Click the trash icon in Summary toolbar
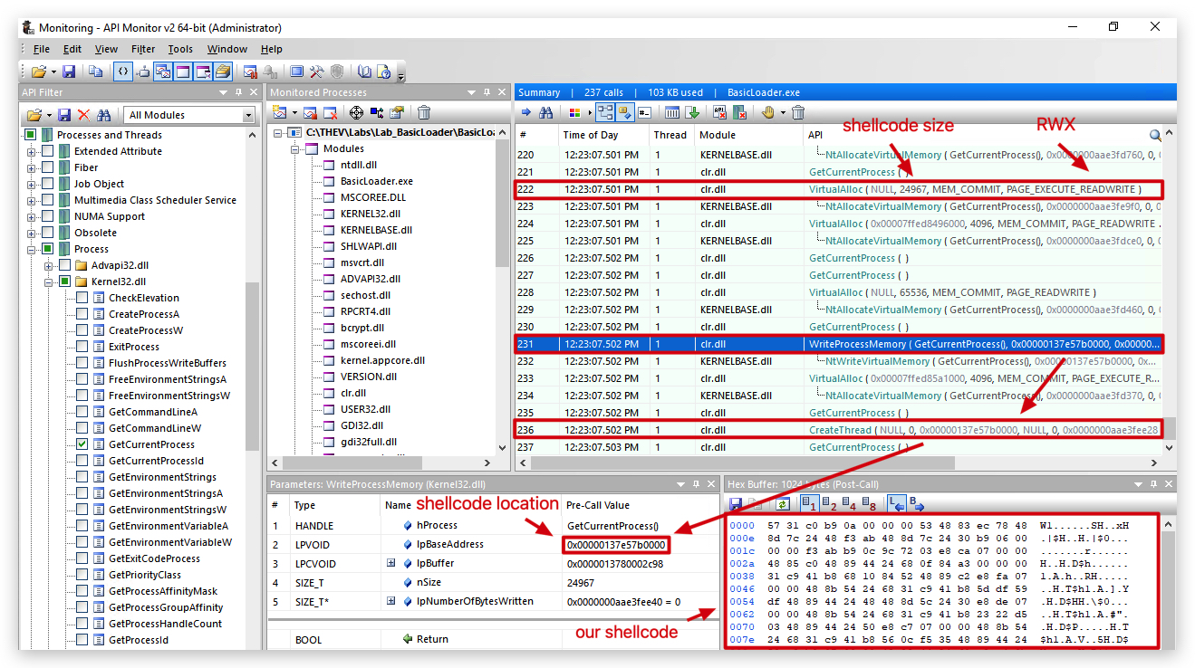This screenshot has height=668, width=1195. [x=798, y=113]
